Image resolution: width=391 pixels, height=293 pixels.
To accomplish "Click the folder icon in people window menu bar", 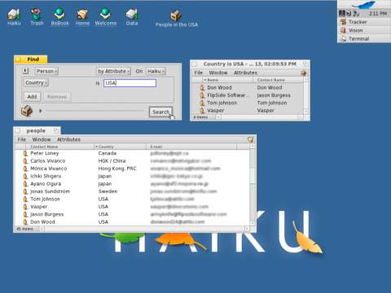I will (250, 139).
